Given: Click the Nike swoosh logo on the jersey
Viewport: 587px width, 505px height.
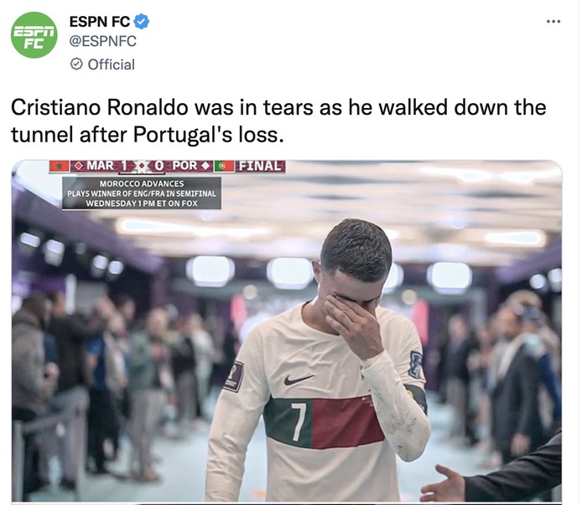Looking at the screenshot, I should (298, 379).
